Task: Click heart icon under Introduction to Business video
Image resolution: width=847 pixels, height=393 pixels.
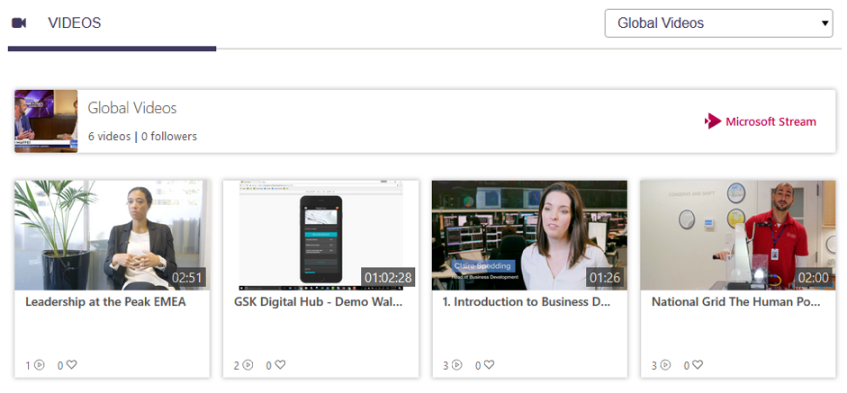Action: tap(489, 365)
